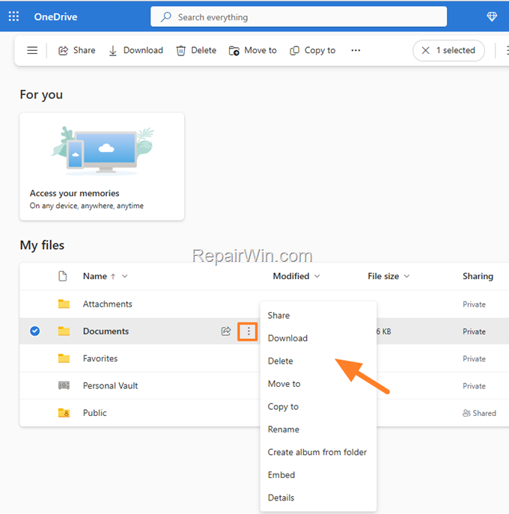Viewport: 509px width, 514px height.
Task: Click the Documents folder icon
Action: [64, 331]
